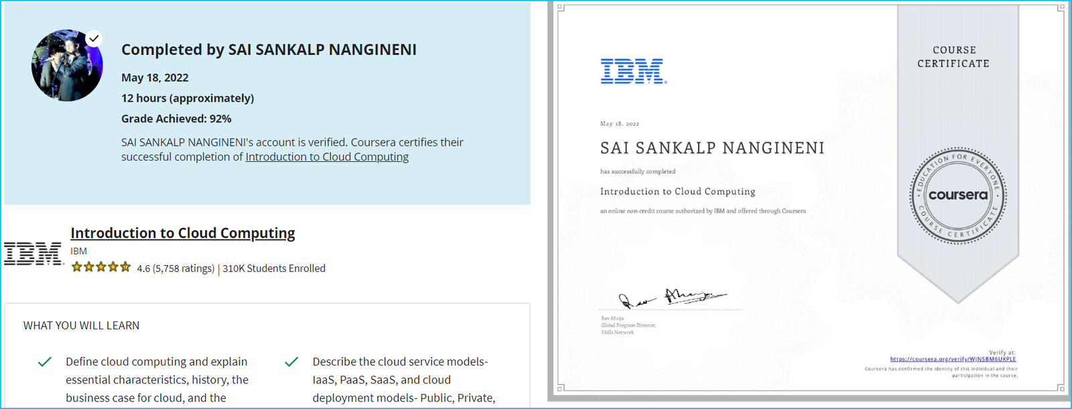The width and height of the screenshot is (1072, 409).
Task: Click the Grade Achieved: 92% text
Action: [176, 118]
